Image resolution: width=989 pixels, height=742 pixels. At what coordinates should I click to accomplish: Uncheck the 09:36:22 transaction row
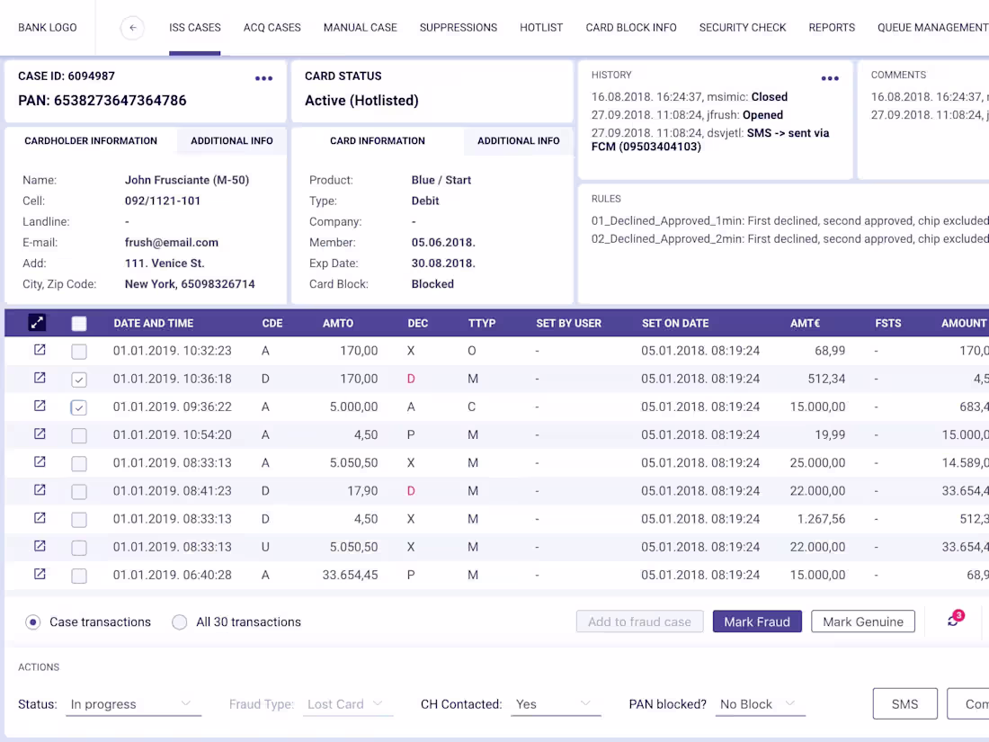79,407
